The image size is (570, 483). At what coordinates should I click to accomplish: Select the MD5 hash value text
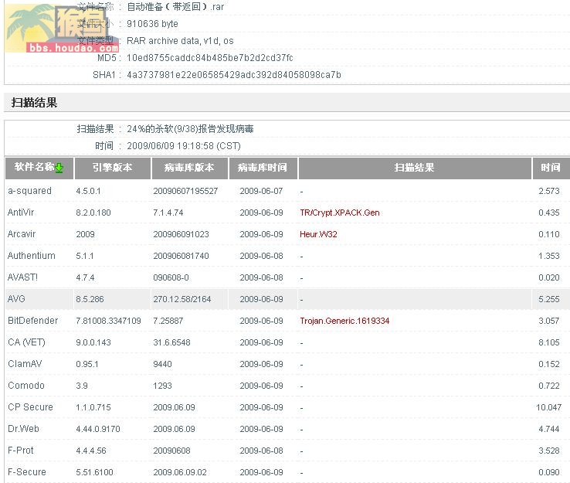pyautogui.click(x=210, y=58)
